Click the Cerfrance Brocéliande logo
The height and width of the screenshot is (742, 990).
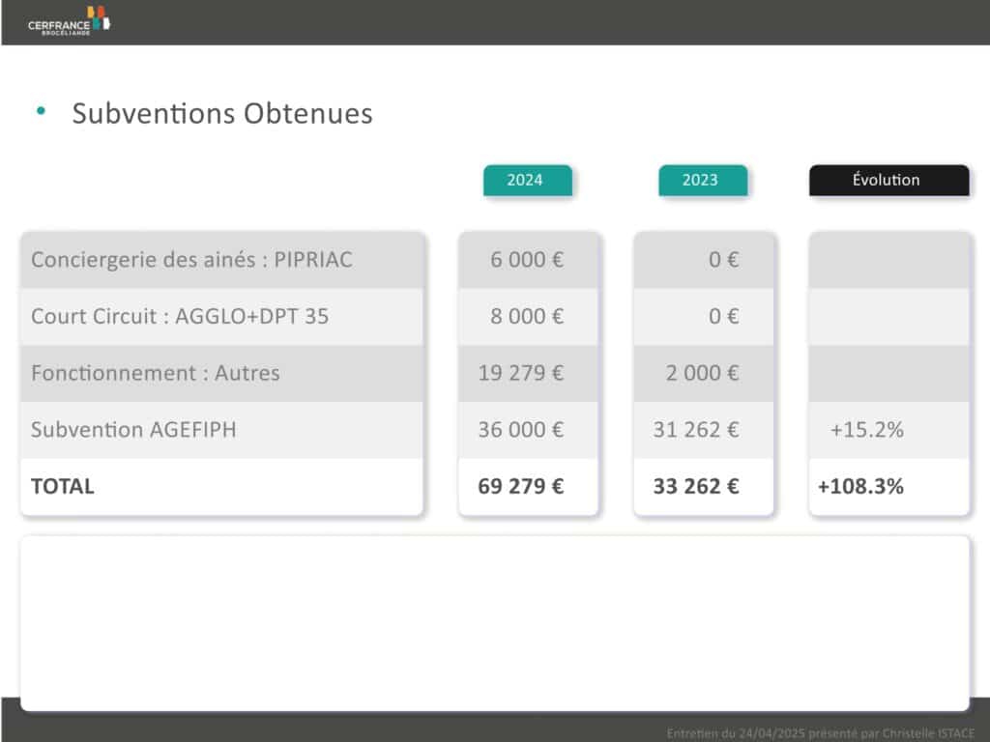[69, 21]
